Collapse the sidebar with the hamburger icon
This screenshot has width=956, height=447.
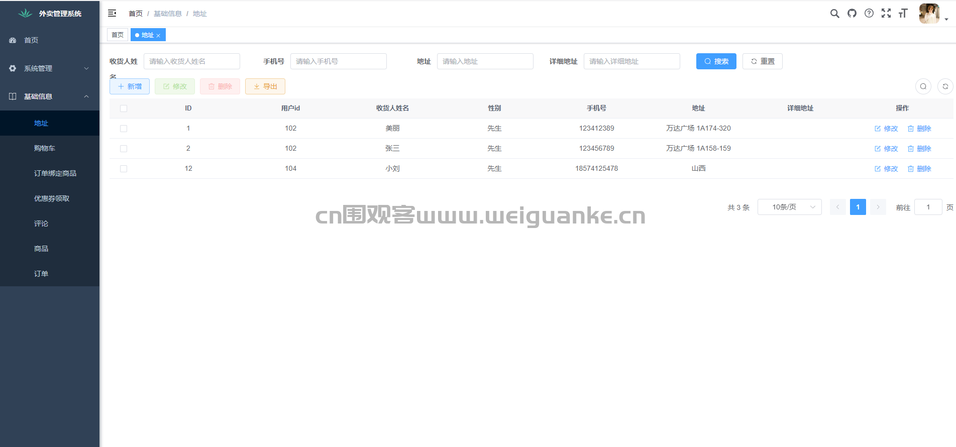[x=112, y=14]
